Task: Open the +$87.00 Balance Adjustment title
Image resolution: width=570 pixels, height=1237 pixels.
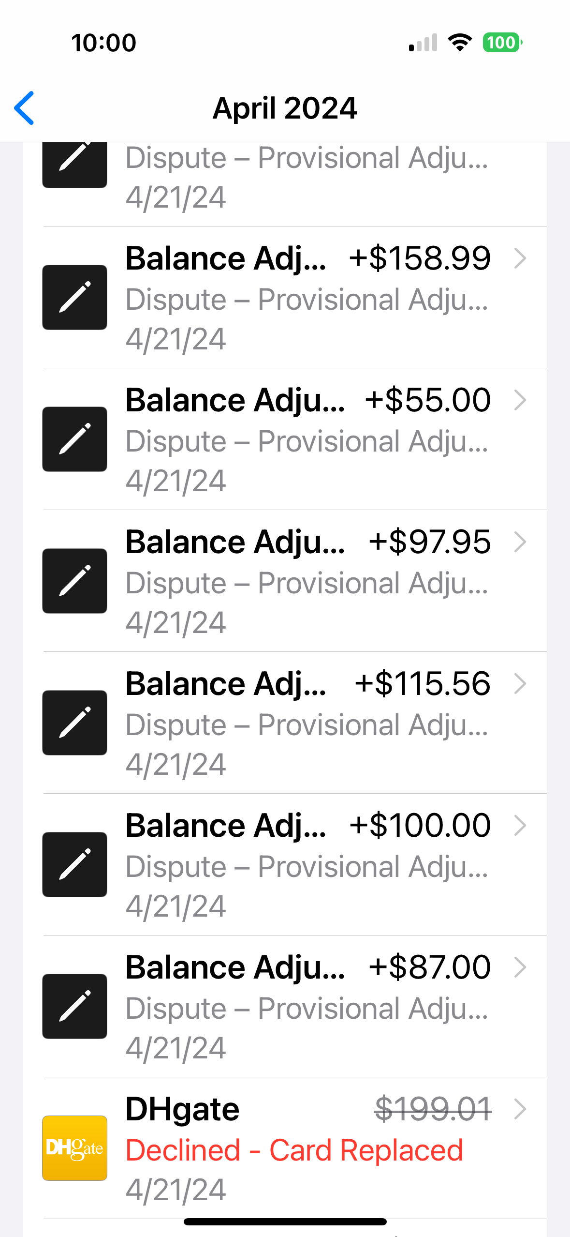Action: point(235,967)
